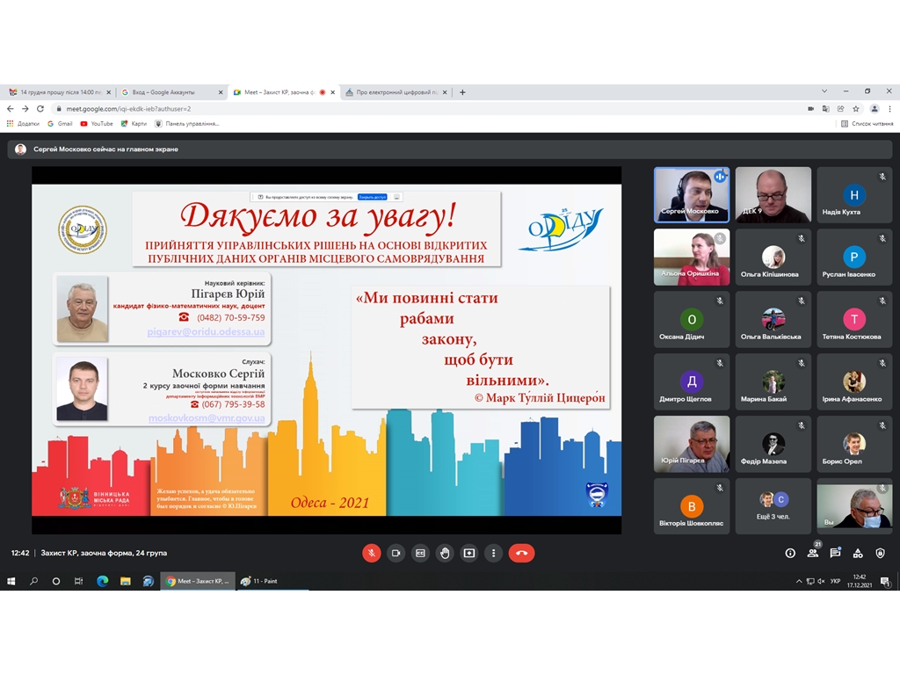Click the browser forward arrow
The height and width of the screenshot is (675, 900).
25,108
